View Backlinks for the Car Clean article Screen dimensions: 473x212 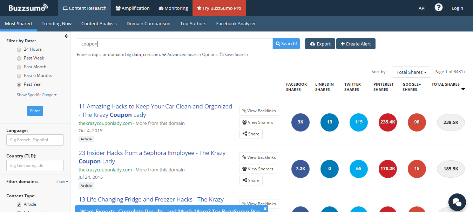pos(259,111)
